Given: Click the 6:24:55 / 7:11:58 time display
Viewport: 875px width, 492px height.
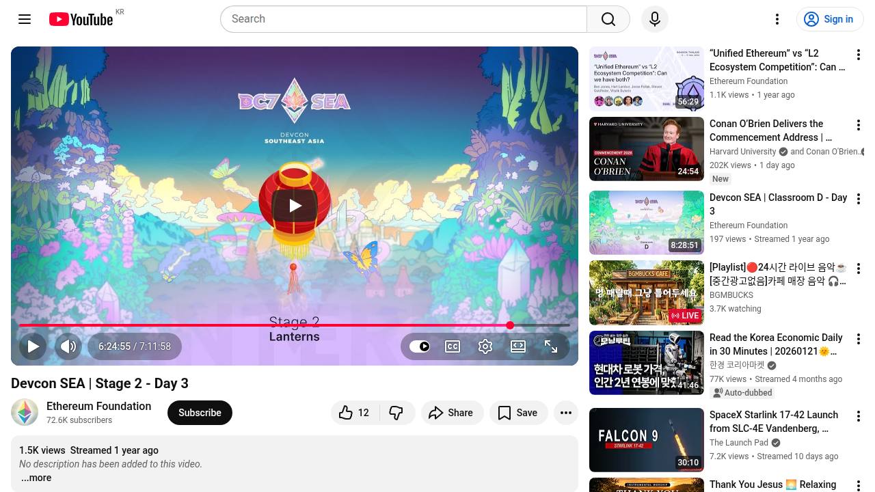Looking at the screenshot, I should coord(135,346).
